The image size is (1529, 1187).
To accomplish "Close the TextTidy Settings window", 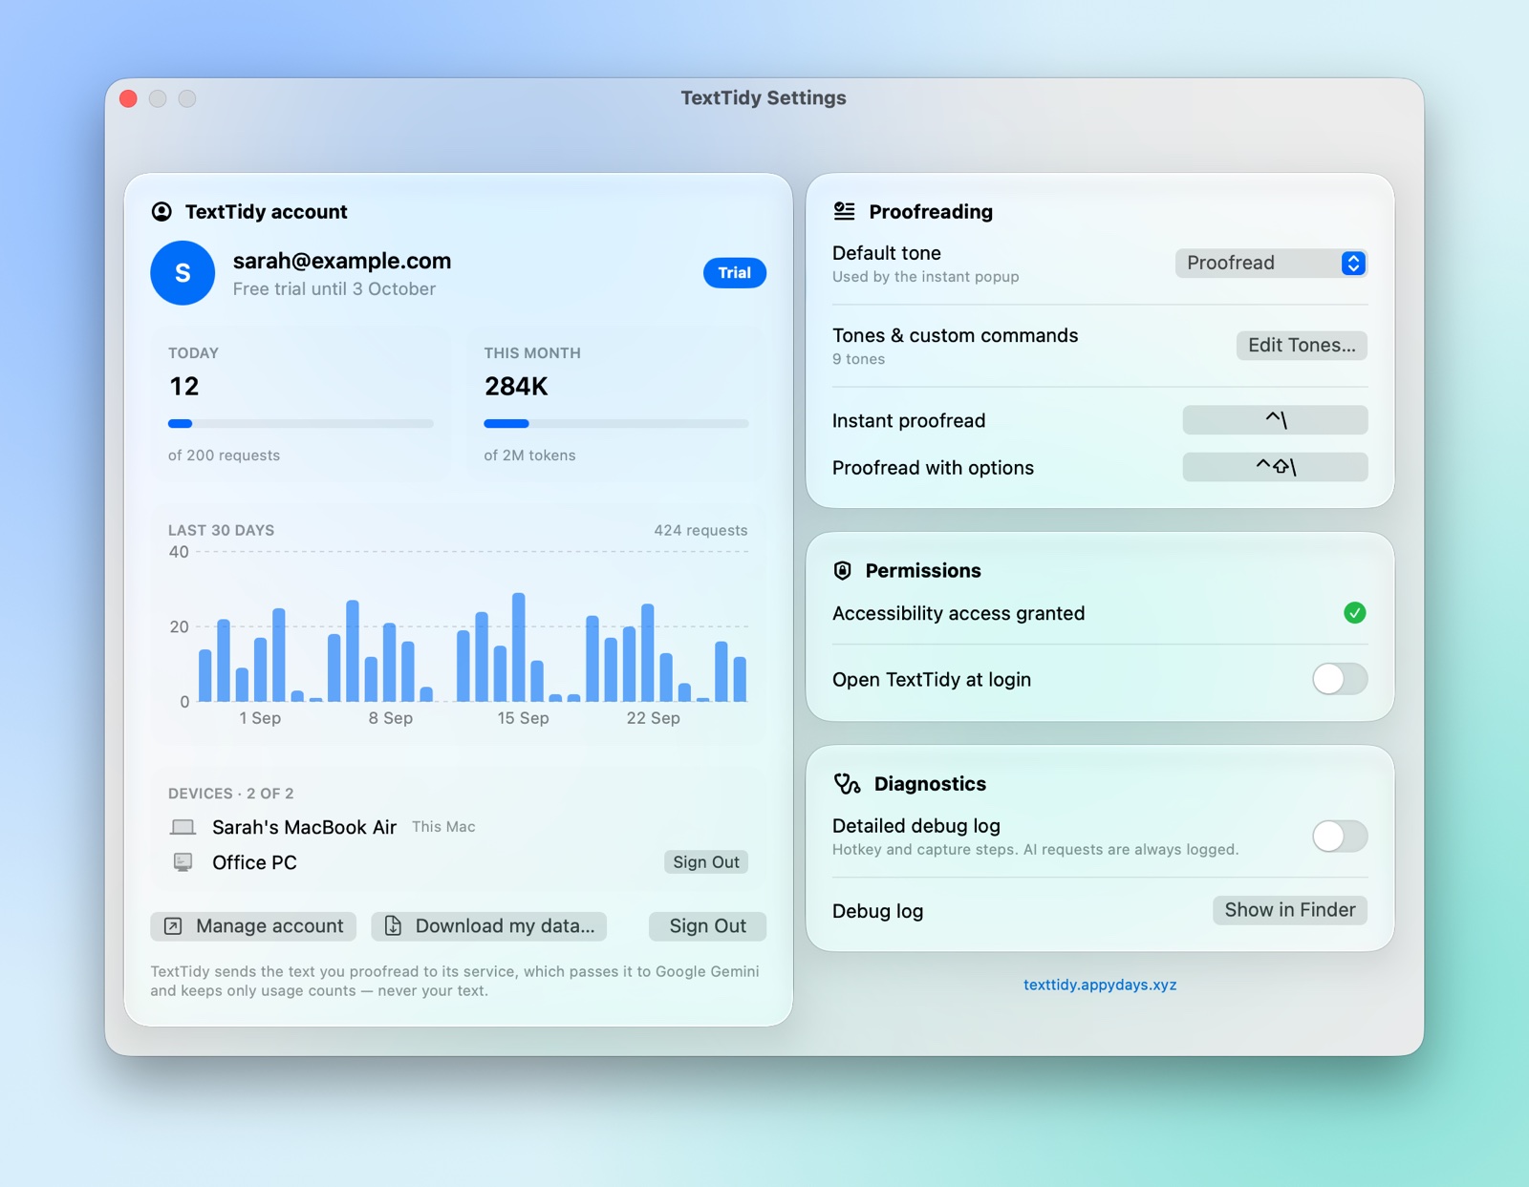I will tap(129, 98).
